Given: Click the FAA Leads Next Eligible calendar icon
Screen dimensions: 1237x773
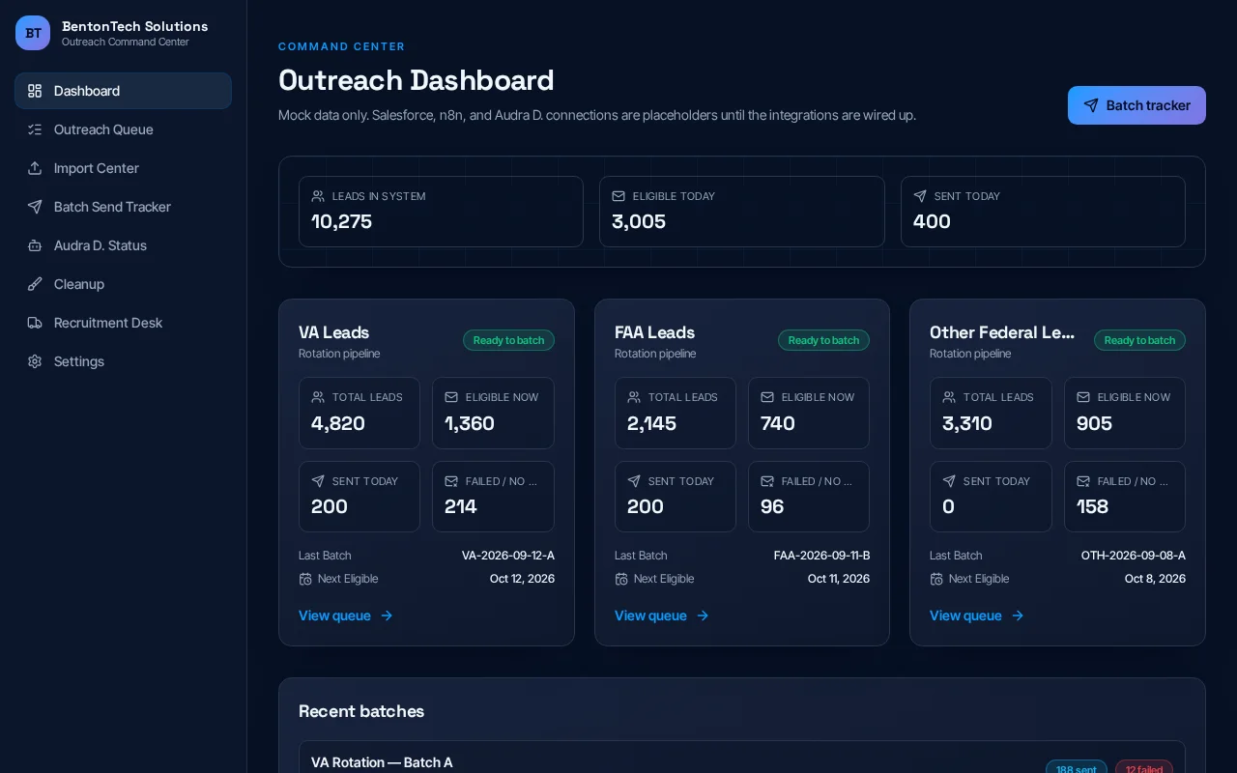Looking at the screenshot, I should click(621, 579).
